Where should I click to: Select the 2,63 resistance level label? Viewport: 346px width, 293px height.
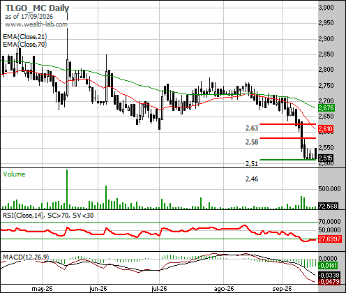point(252,128)
